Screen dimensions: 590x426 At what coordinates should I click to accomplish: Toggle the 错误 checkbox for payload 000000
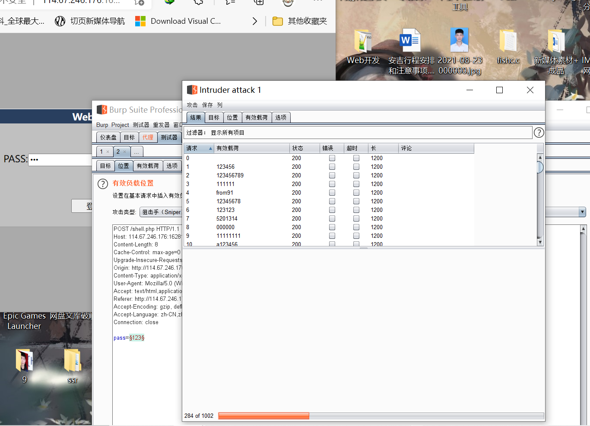click(332, 227)
